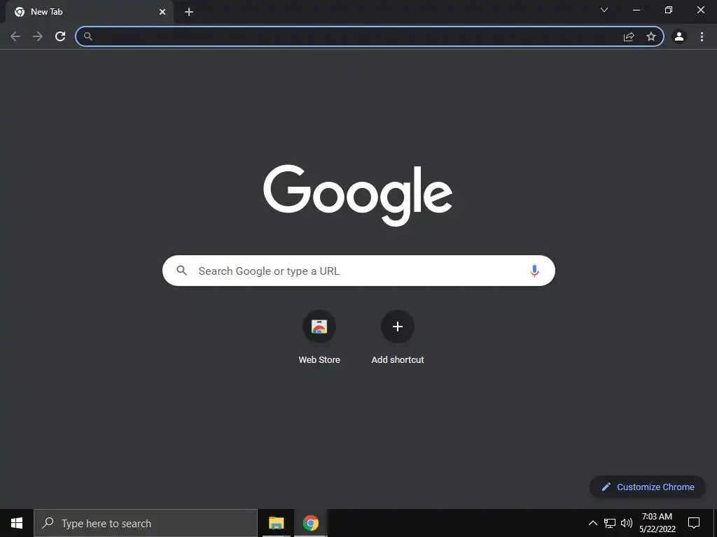Expand the tab search chevron

click(x=604, y=10)
